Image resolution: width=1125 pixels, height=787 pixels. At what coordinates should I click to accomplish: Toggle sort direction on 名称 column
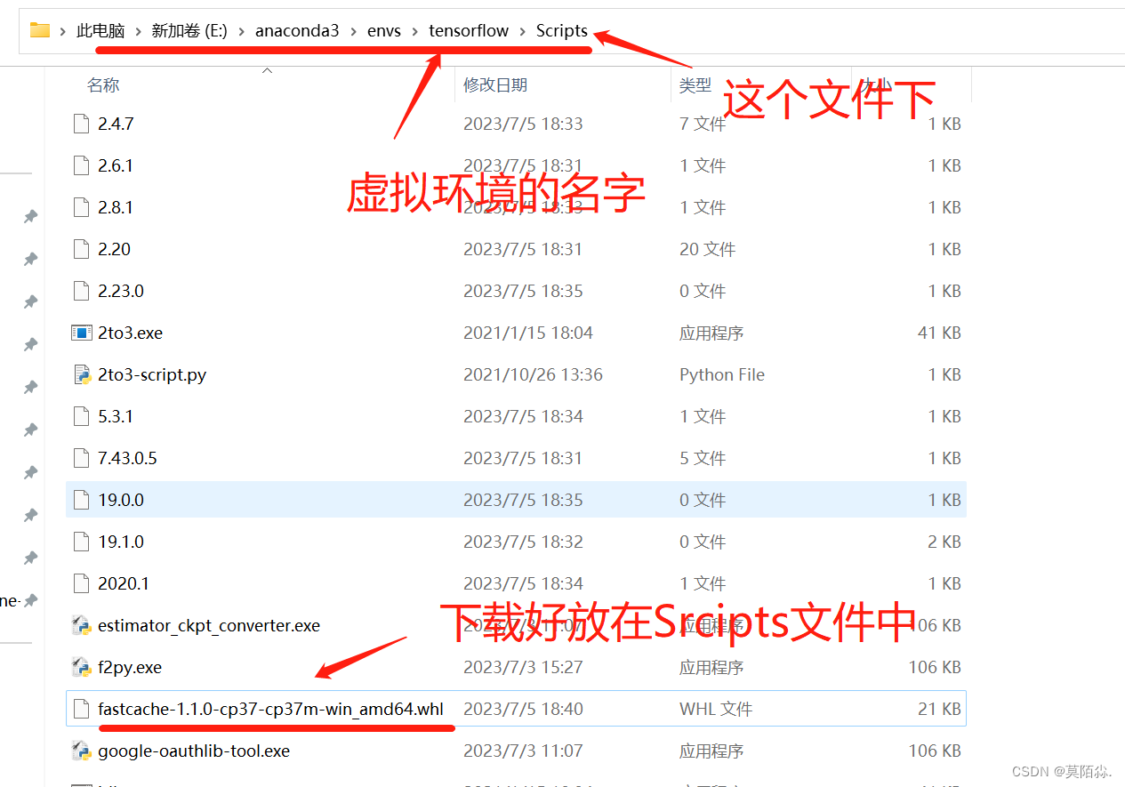(x=103, y=84)
